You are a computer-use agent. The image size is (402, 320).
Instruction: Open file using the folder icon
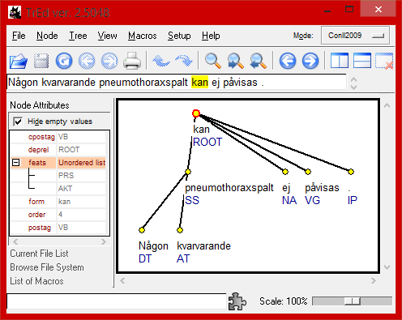click(x=19, y=61)
